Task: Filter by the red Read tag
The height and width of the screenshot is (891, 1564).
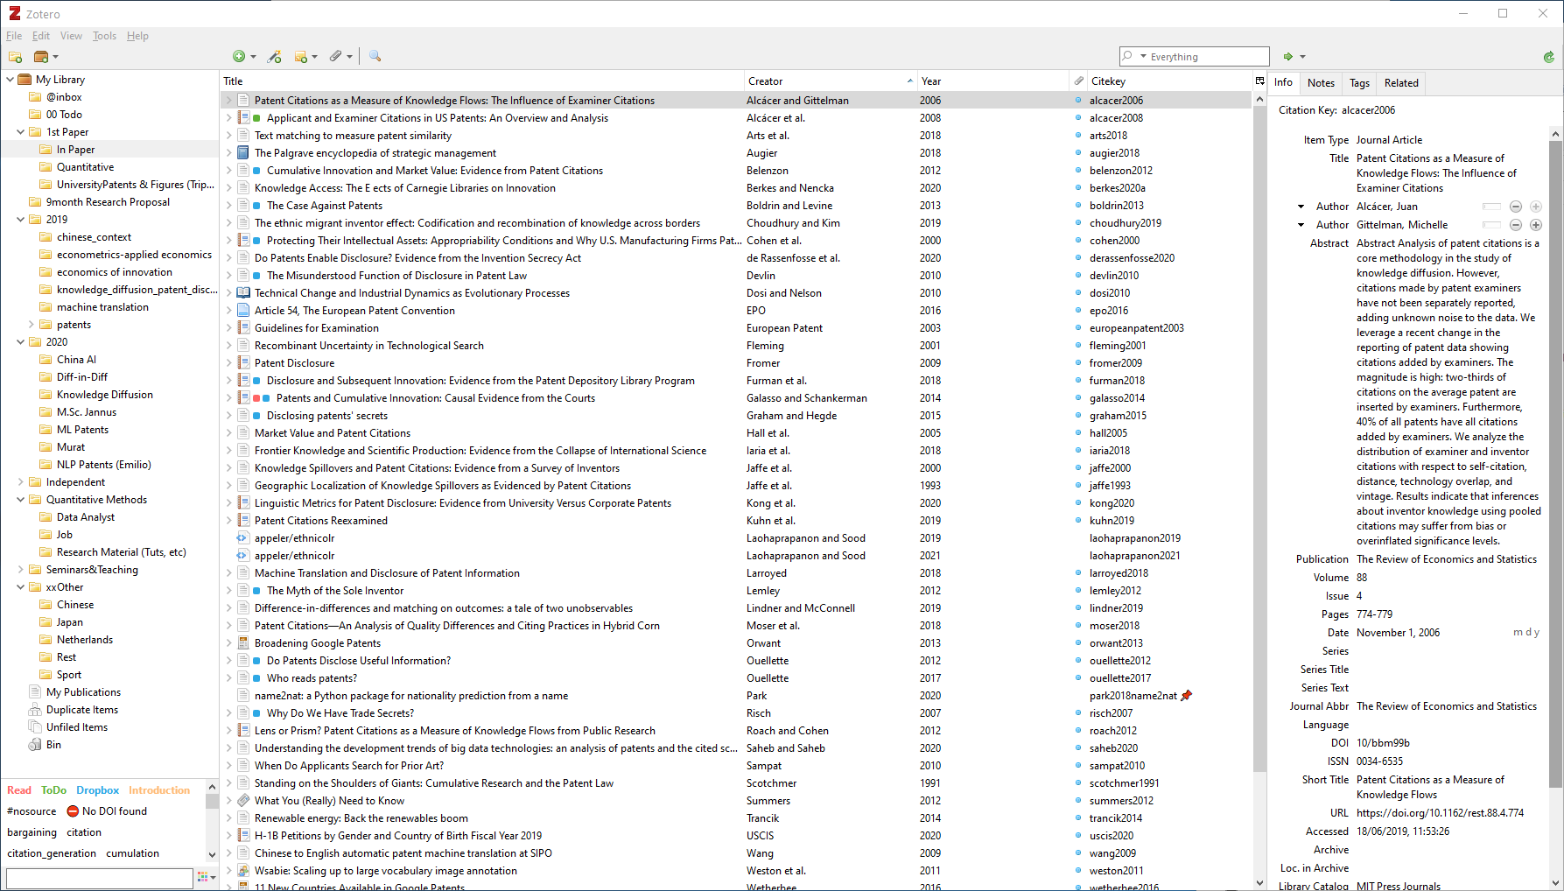Action: tap(19, 790)
